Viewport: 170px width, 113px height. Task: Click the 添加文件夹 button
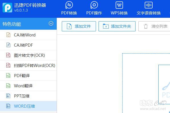(x=117, y=26)
